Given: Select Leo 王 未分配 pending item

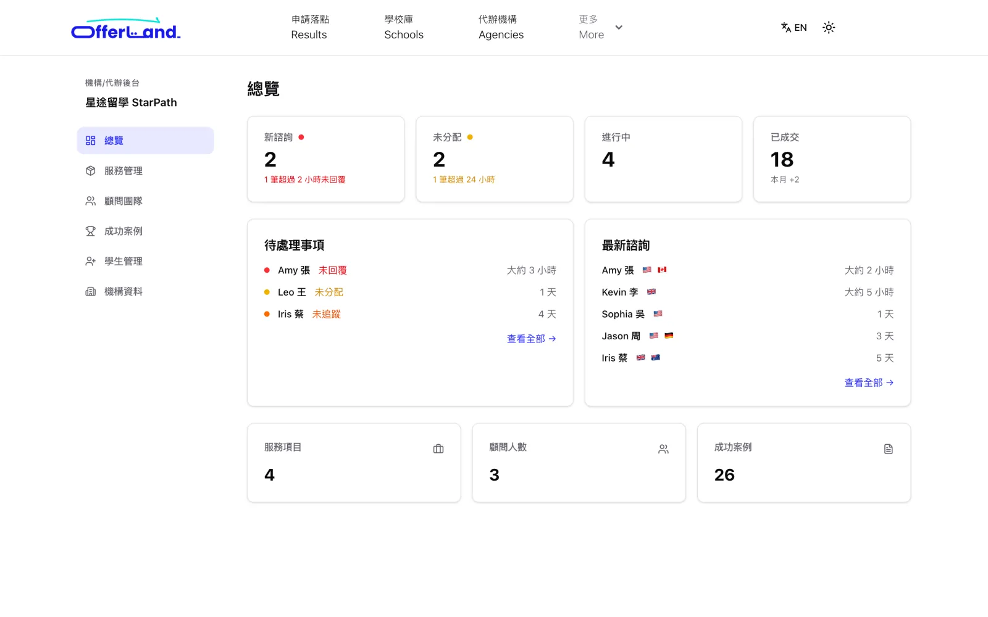Looking at the screenshot, I should [x=410, y=292].
